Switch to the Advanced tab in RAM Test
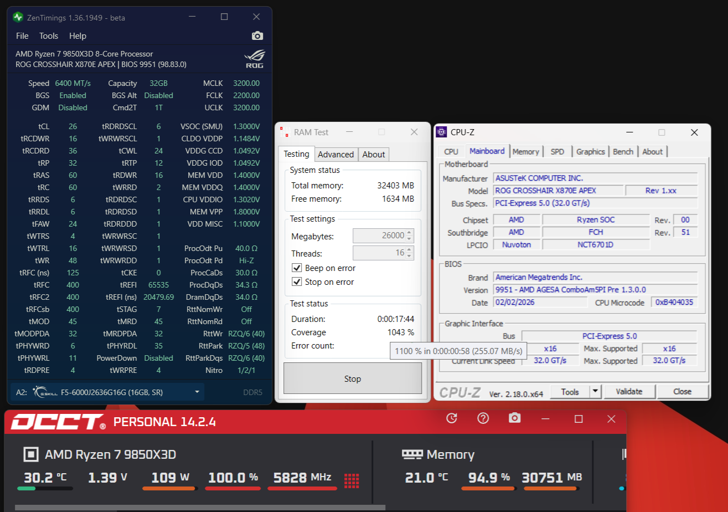The width and height of the screenshot is (728, 512). pyautogui.click(x=336, y=155)
